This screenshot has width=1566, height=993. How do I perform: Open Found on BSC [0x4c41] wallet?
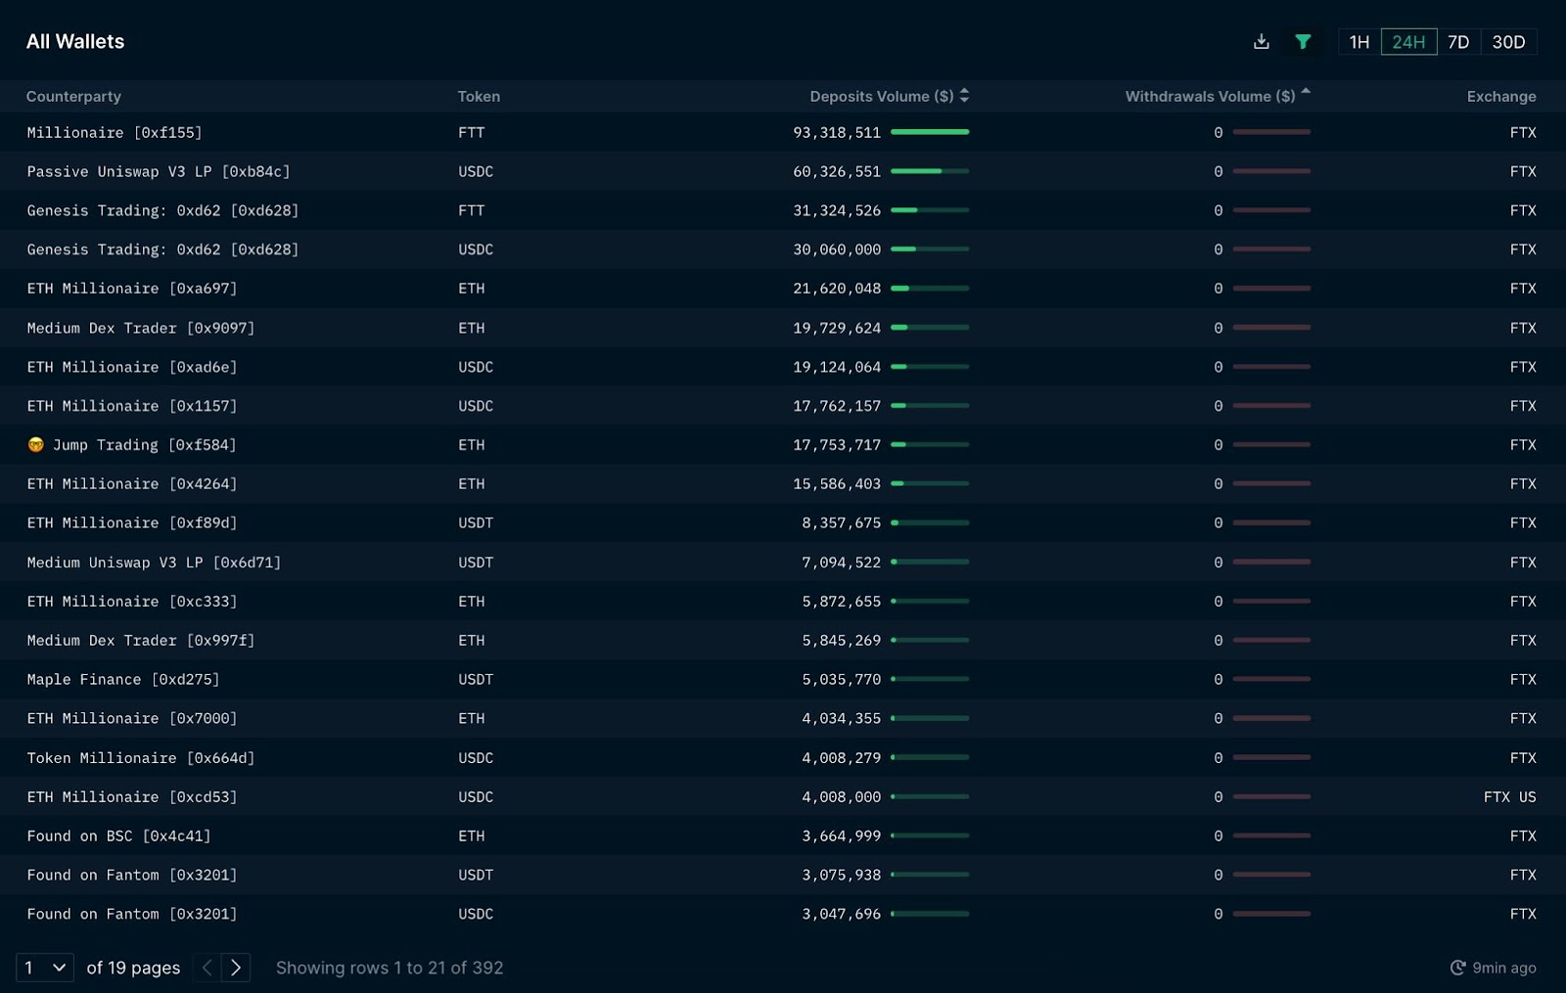118,836
